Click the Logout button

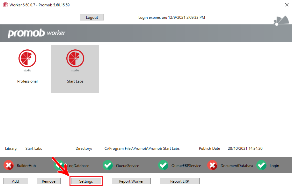pos(92,17)
